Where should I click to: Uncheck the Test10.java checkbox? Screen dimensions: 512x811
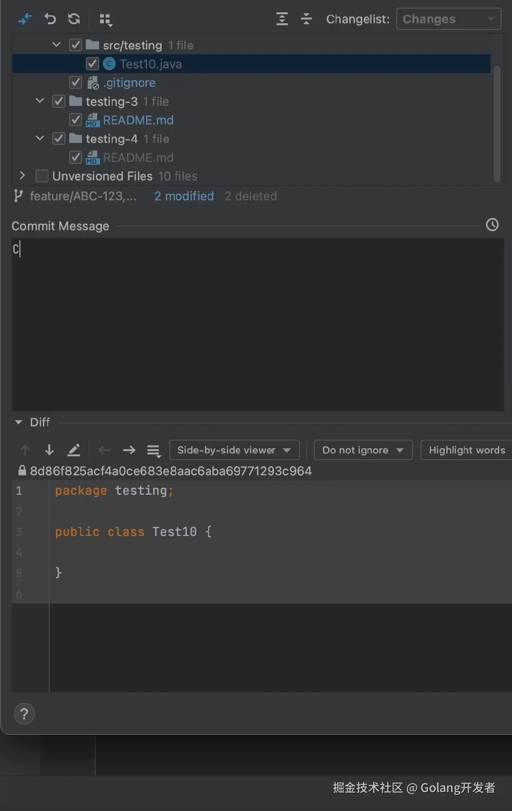click(x=92, y=64)
